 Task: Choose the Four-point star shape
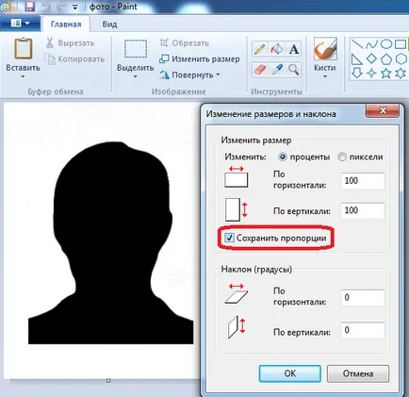point(371,73)
